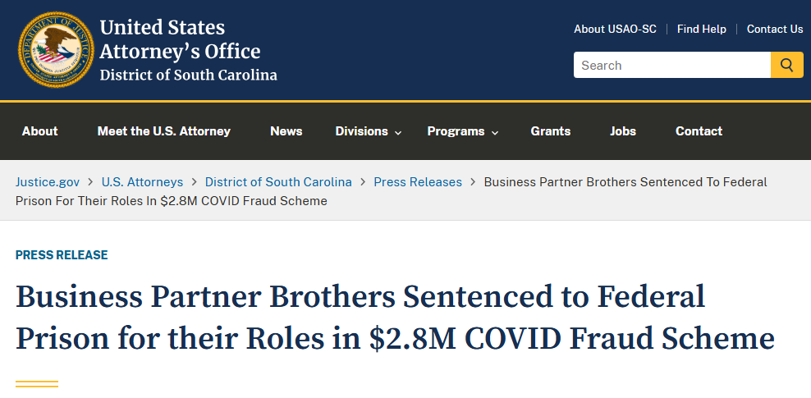Open the Grants menu item
The width and height of the screenshot is (811, 398).
[x=550, y=131]
